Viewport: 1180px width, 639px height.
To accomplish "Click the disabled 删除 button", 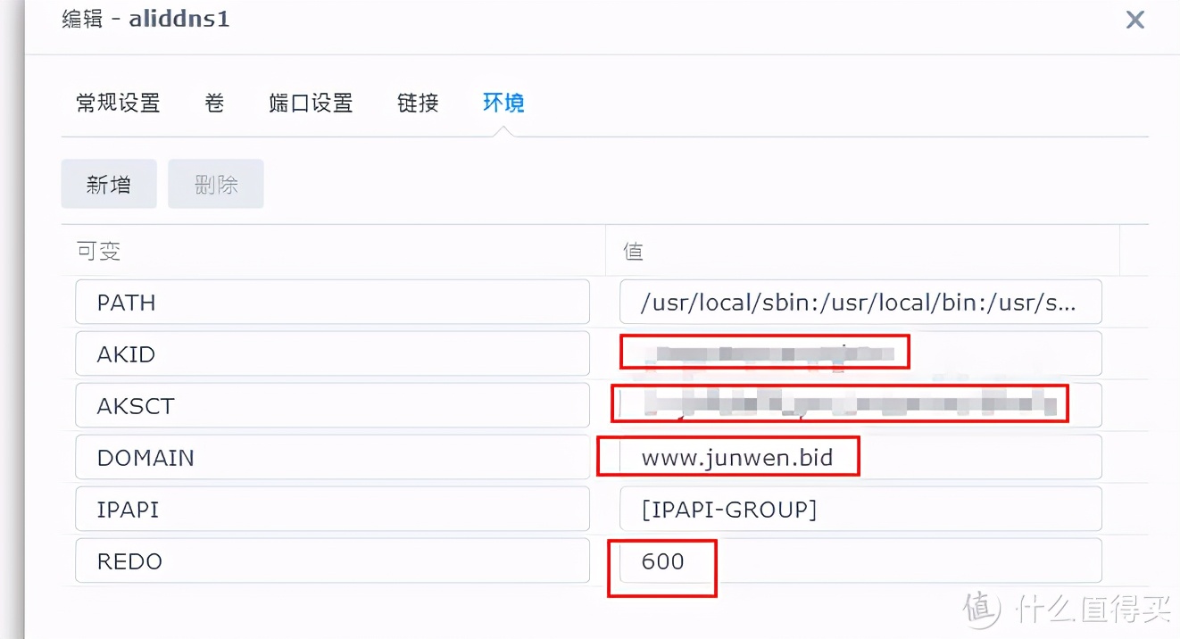I will [215, 183].
